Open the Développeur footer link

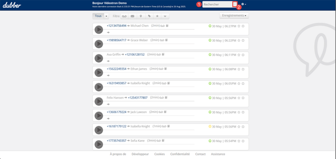[140, 154]
